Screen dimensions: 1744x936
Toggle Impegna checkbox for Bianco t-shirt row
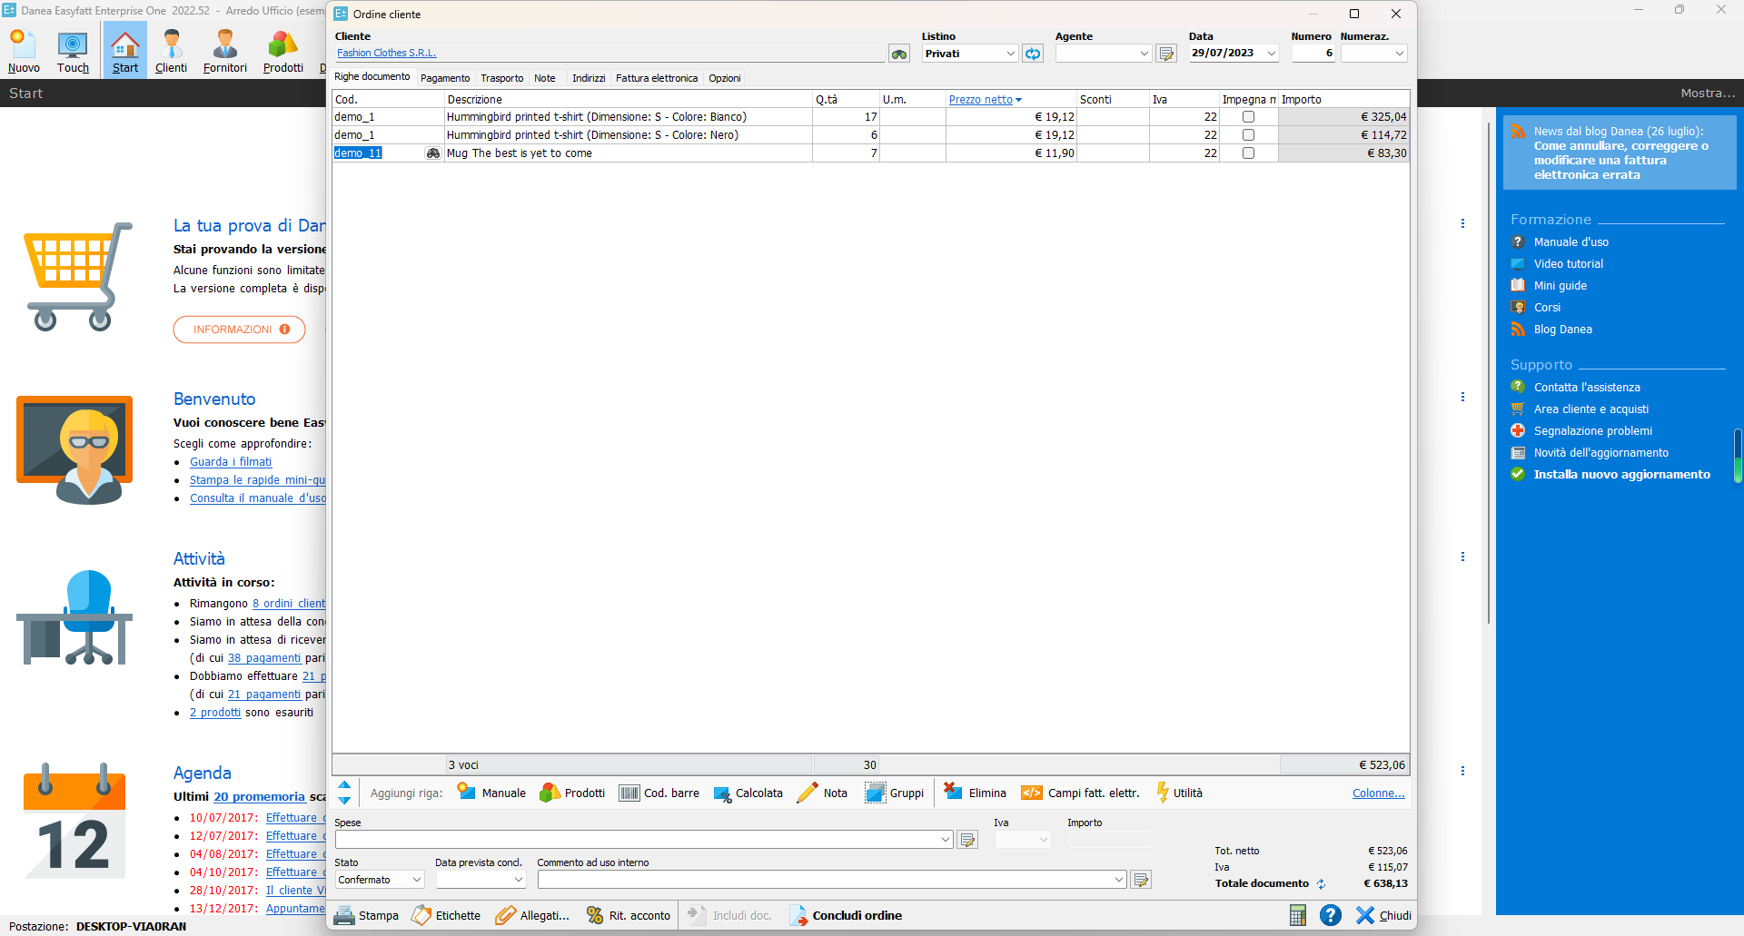point(1248,117)
